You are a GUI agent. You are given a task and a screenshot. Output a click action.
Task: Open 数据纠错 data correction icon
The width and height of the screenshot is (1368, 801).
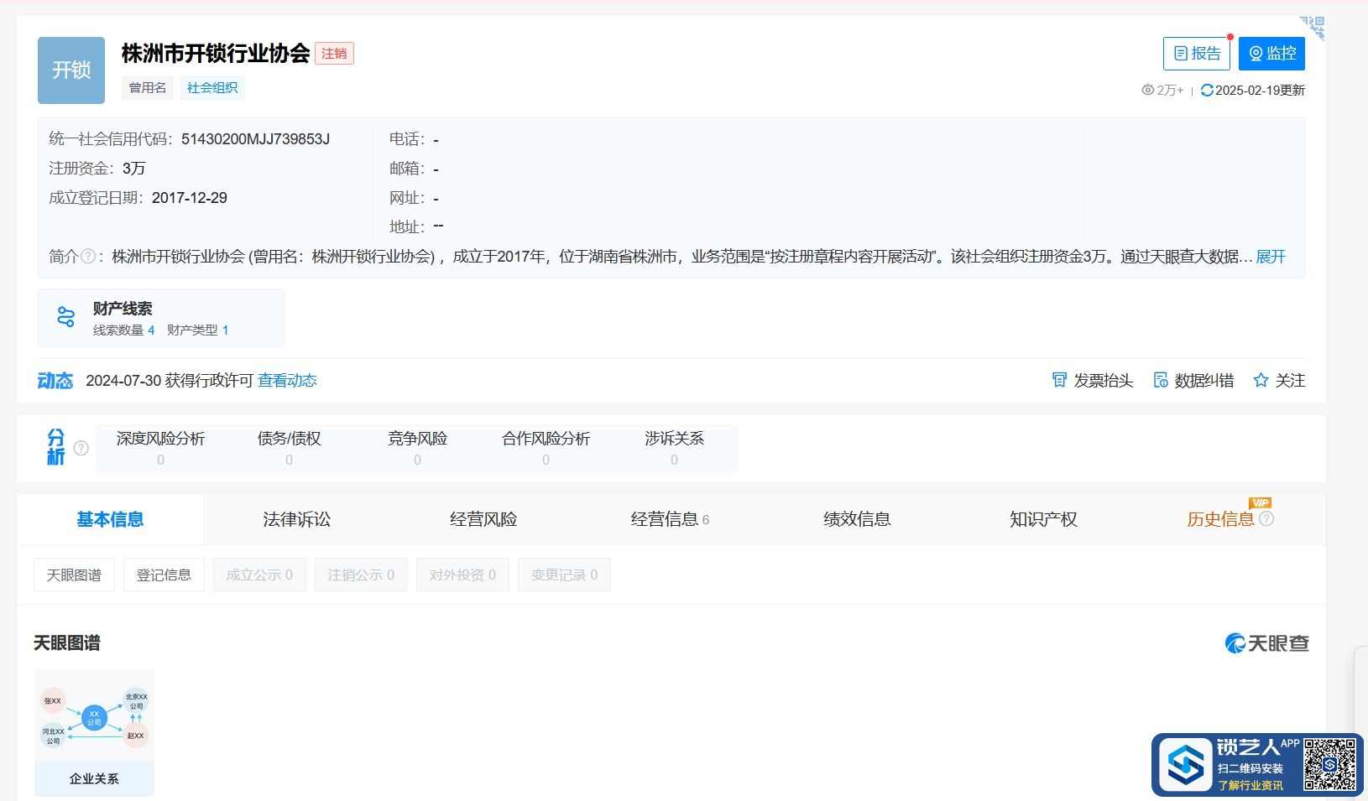[x=1162, y=380]
